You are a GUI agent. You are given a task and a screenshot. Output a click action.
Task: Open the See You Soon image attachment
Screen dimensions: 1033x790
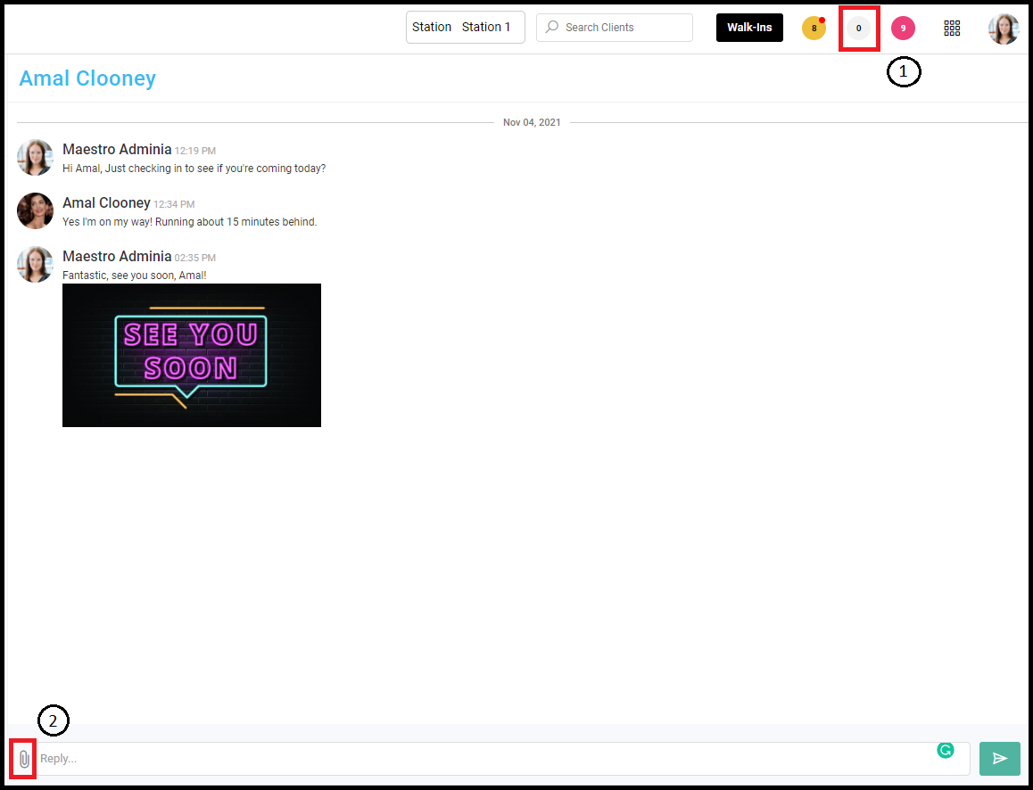[x=192, y=355]
